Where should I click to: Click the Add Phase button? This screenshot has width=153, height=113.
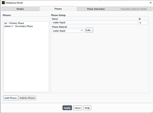point(11,98)
